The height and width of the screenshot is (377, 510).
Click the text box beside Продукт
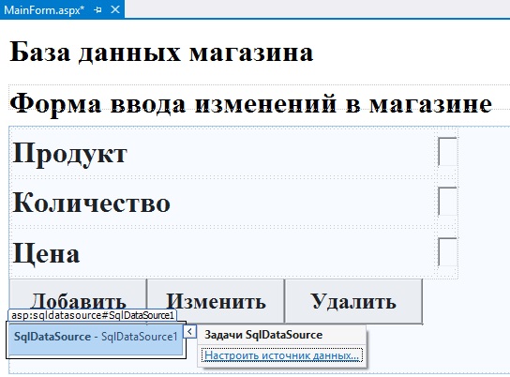coord(447,152)
